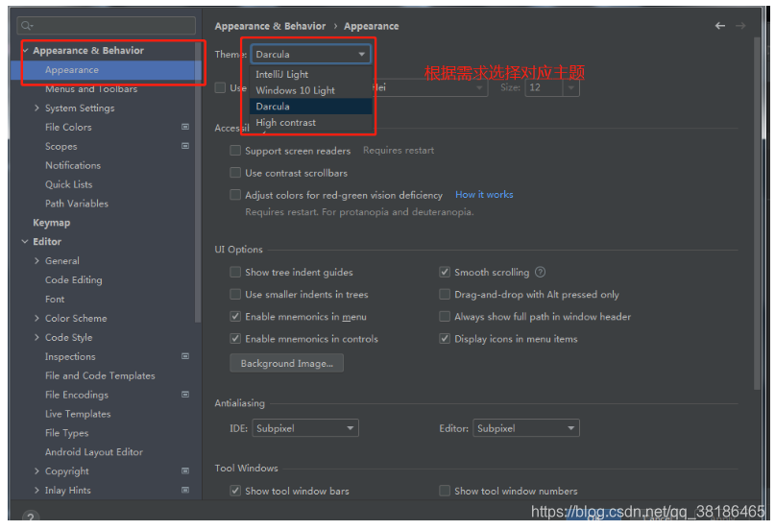The height and width of the screenshot is (530, 775).
Task: Click the Background Image... button
Action: [x=287, y=363]
